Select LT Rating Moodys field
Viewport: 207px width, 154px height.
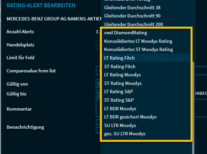pos(122,75)
